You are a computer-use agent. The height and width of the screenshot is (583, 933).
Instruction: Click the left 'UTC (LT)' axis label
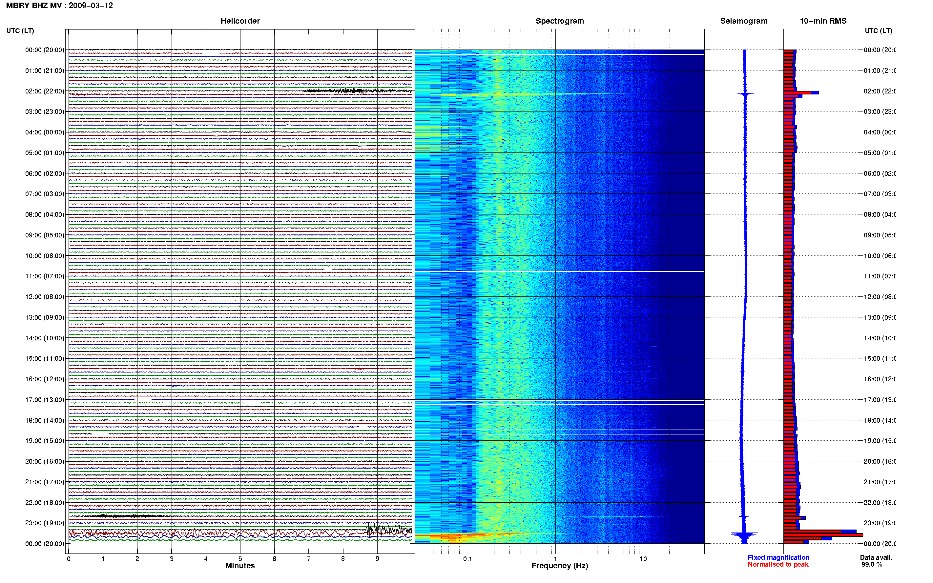point(20,30)
